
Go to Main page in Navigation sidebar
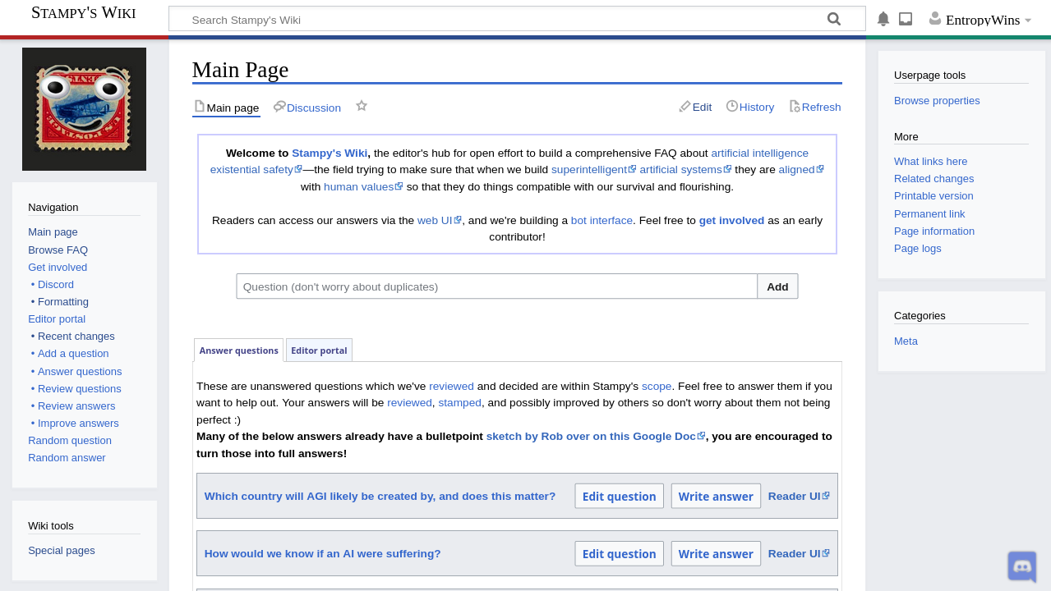point(53,232)
